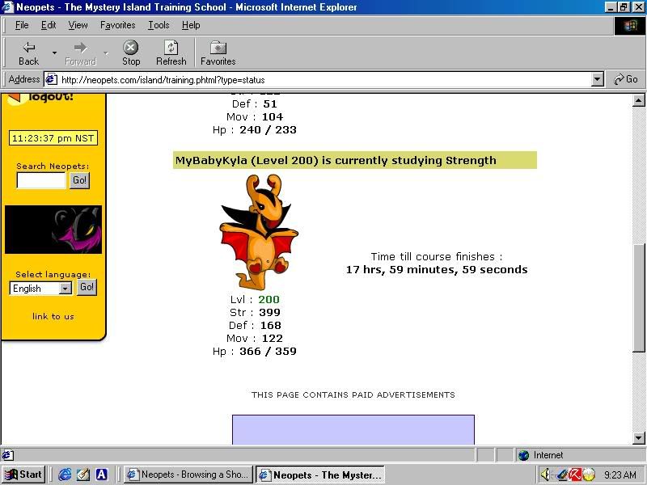Screen dimensions: 647x485
Task: Click the Go button beside Address bar
Action: pos(625,79)
